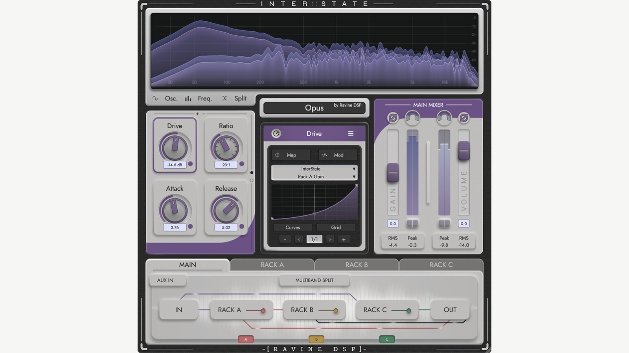Image resolution: width=629 pixels, height=353 pixels.
Task: Click the Opus preset name display
Action: [314, 108]
